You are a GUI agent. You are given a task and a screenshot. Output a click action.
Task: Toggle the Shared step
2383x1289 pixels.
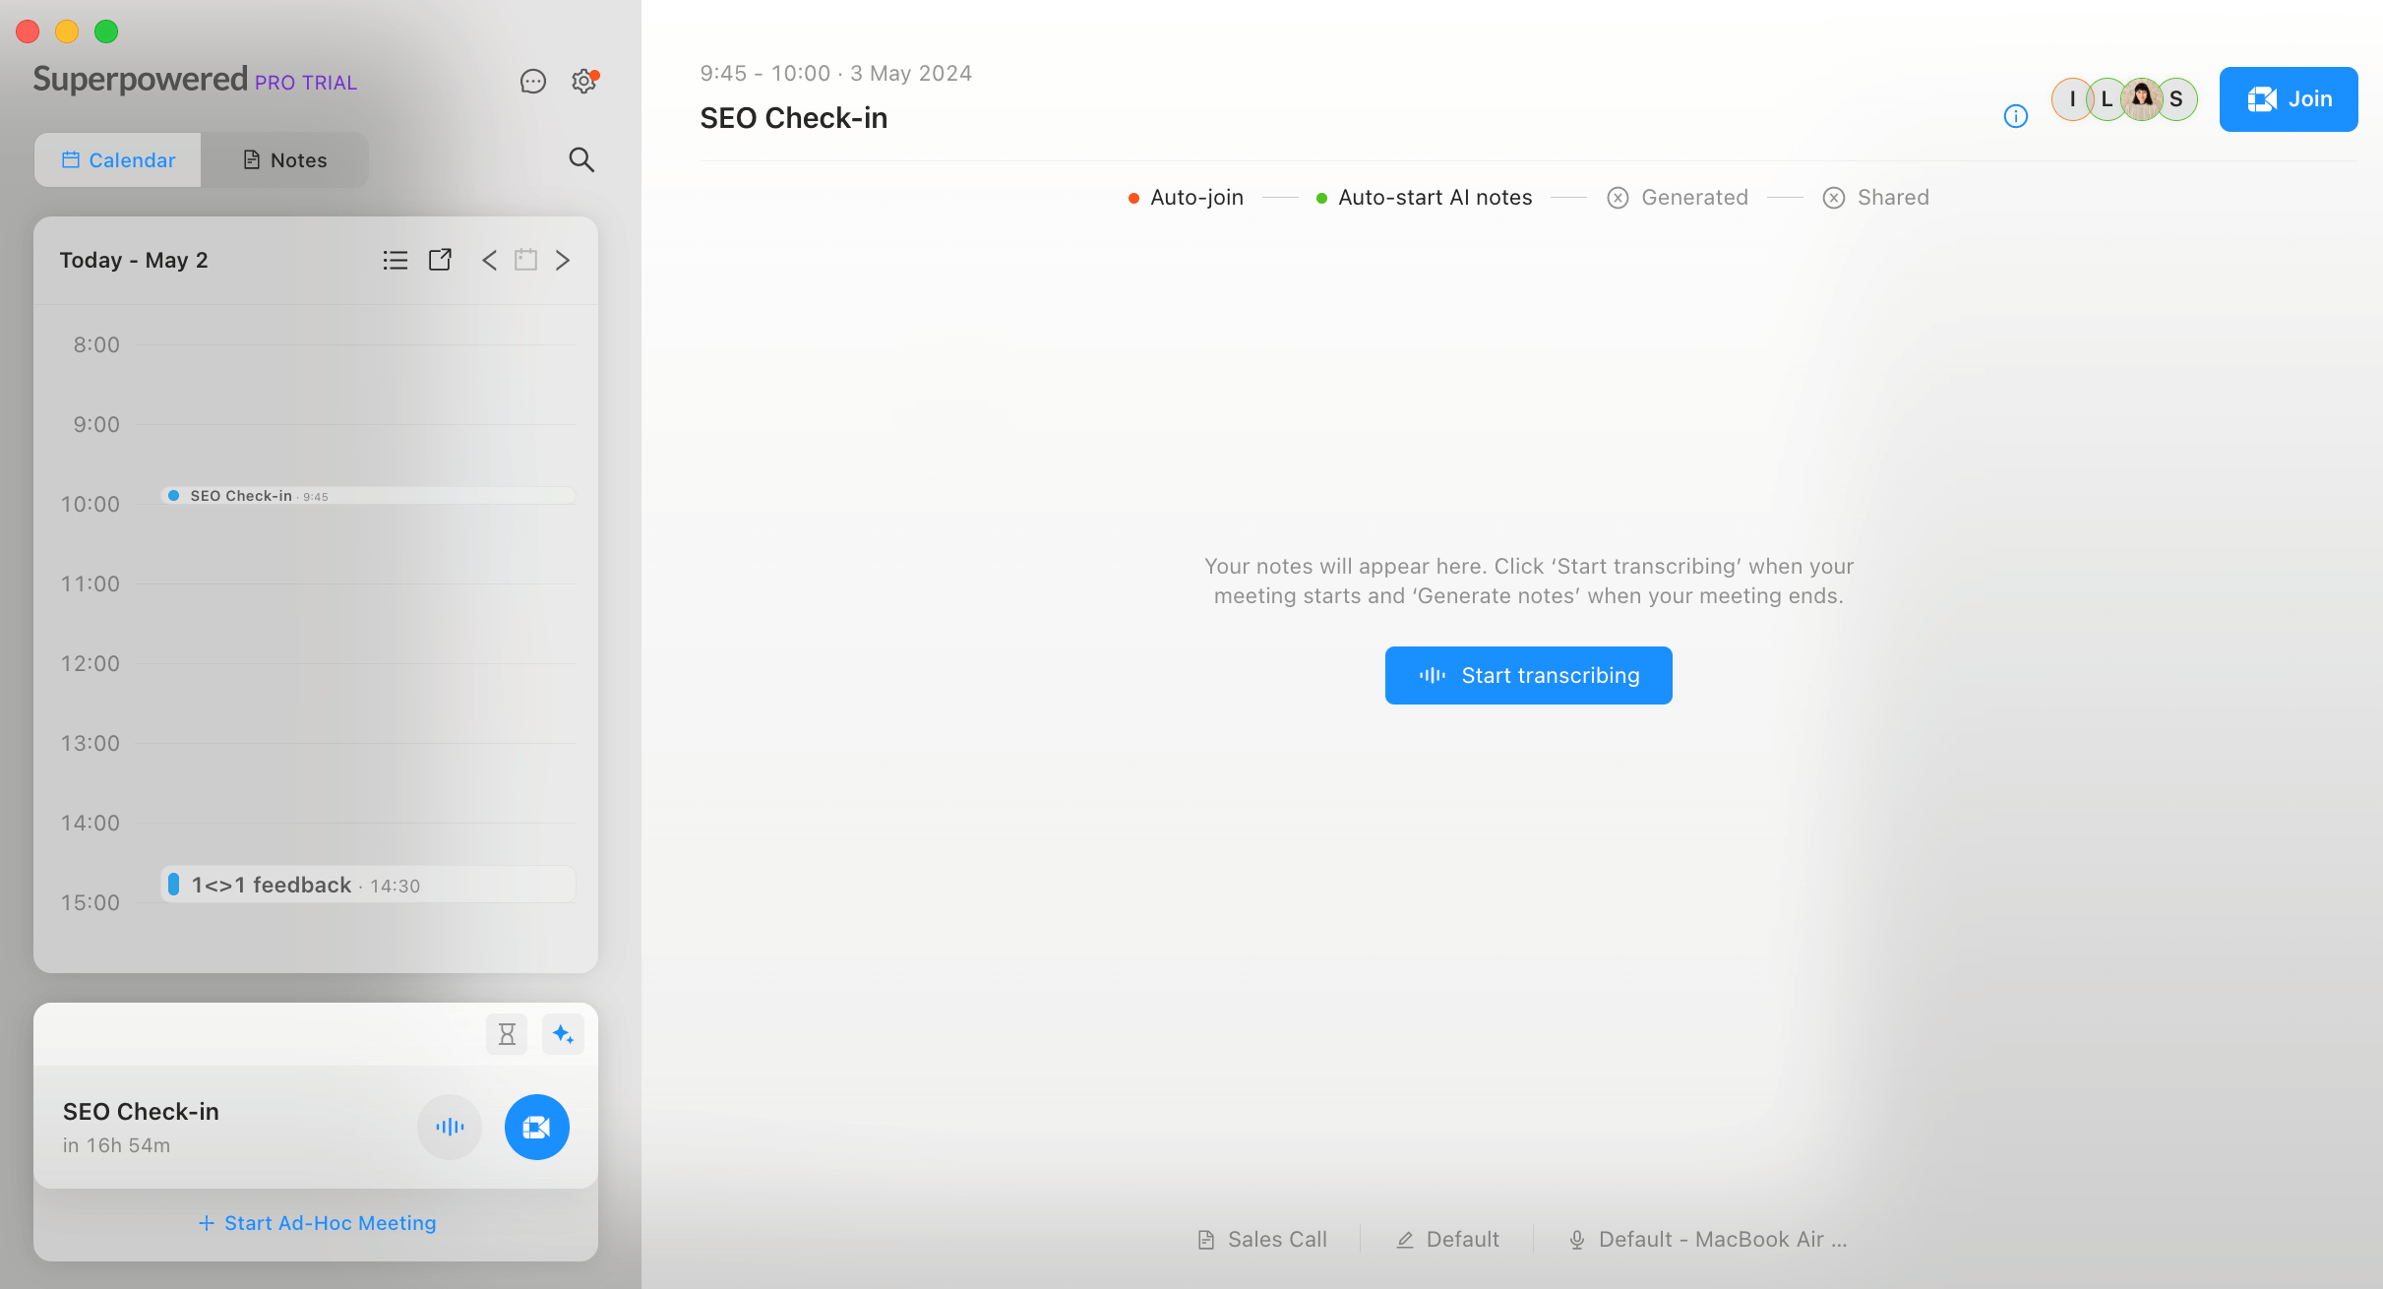[x=1876, y=198]
